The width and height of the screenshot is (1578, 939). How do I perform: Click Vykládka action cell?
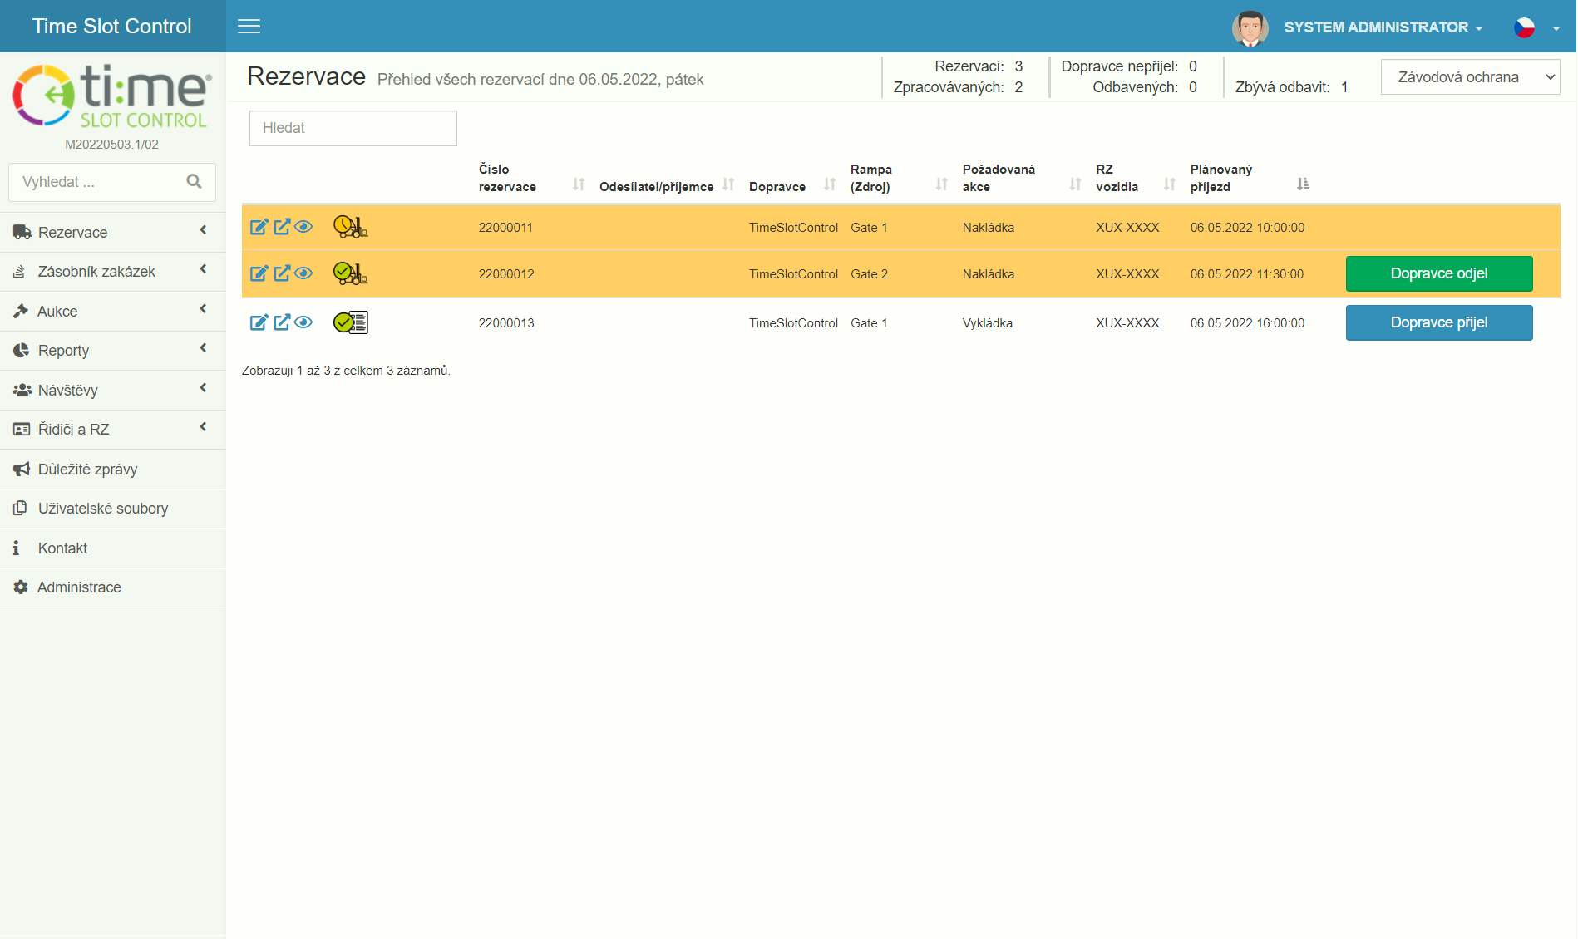[x=988, y=322]
